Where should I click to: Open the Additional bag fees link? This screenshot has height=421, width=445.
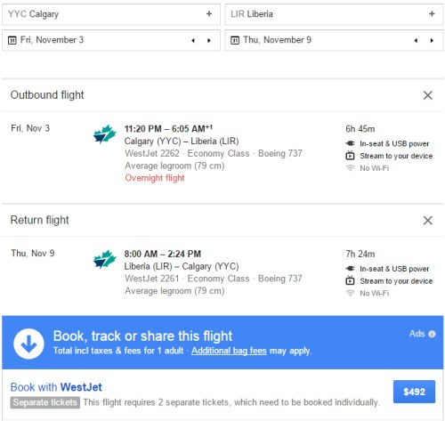click(x=229, y=351)
